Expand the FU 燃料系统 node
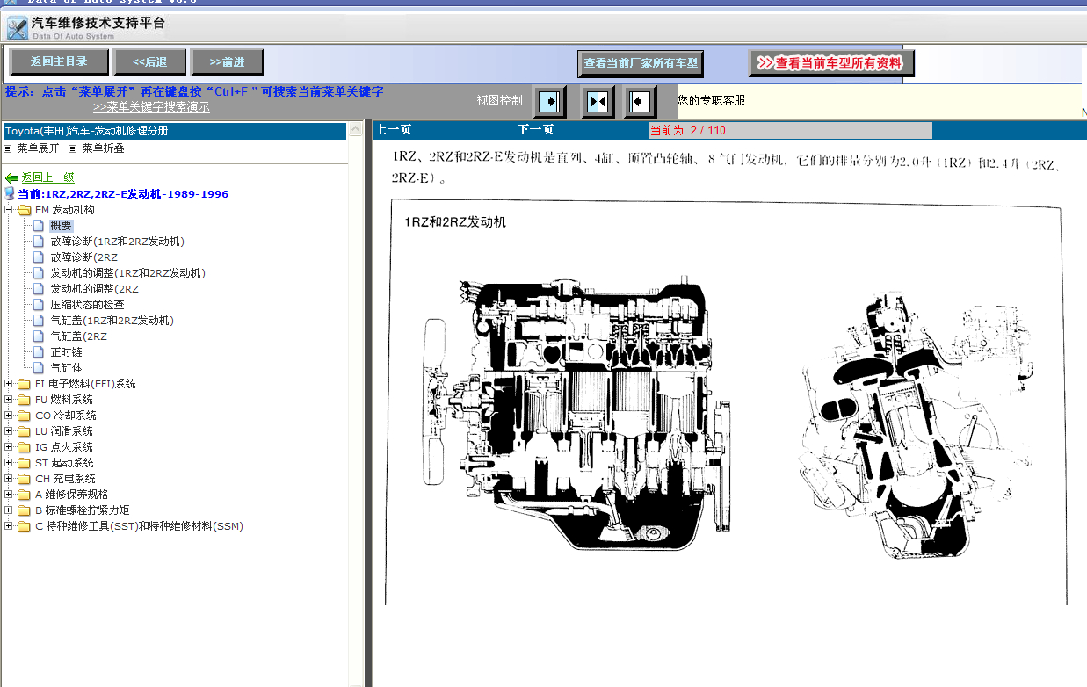Screen dimensions: 1087x687 9,400
